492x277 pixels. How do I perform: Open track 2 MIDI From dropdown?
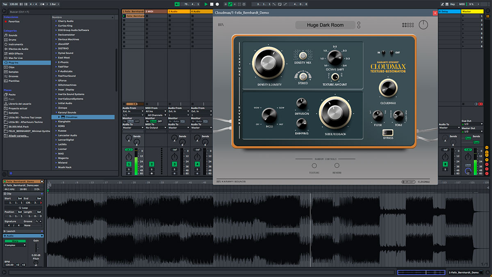pos(156,111)
